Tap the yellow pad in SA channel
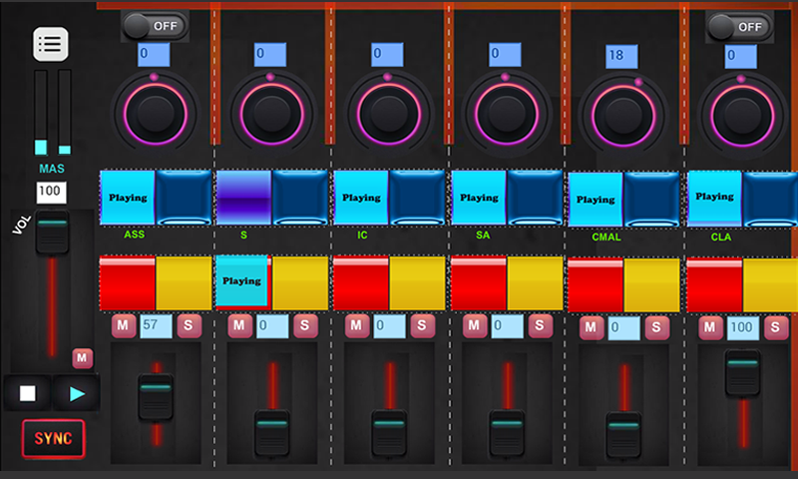This screenshot has width=798, height=479. (x=535, y=283)
